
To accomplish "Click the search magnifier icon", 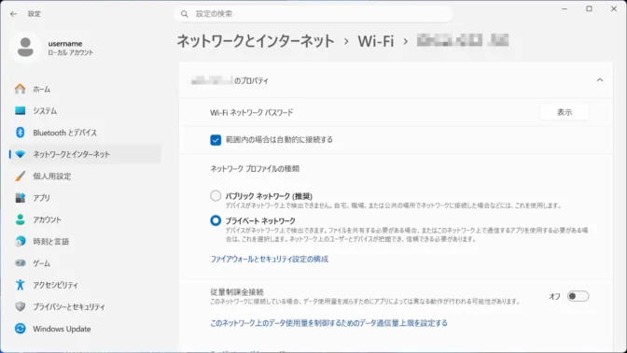I will [185, 14].
